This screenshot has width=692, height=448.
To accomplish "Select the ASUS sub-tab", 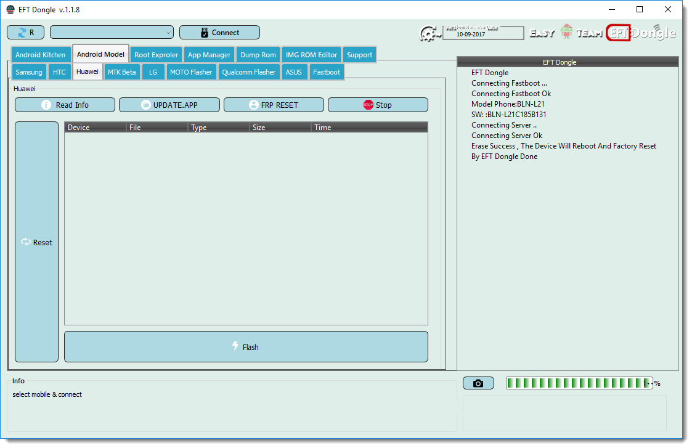I will point(293,72).
